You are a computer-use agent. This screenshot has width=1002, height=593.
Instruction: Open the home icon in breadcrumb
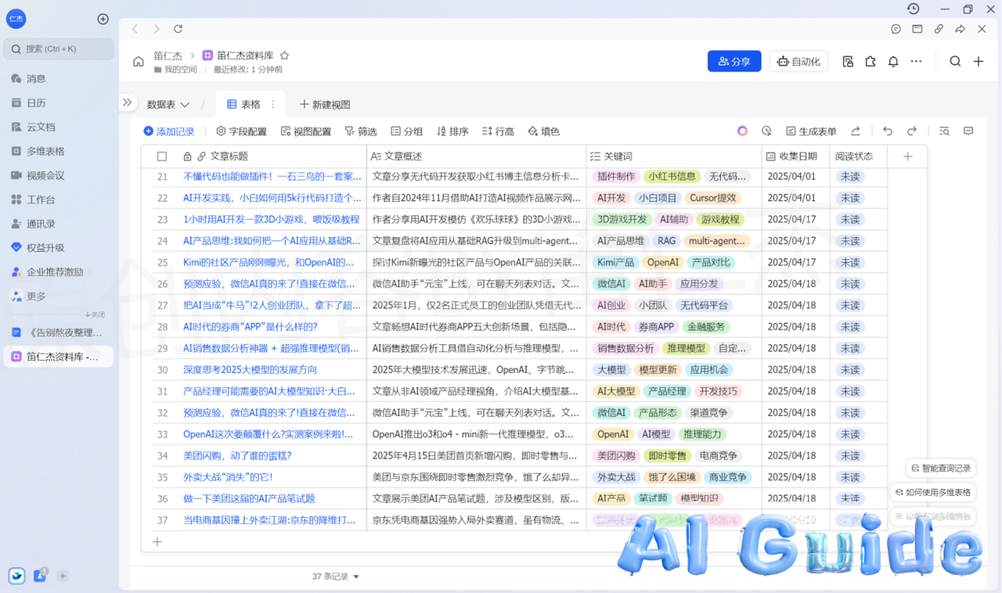(x=139, y=61)
